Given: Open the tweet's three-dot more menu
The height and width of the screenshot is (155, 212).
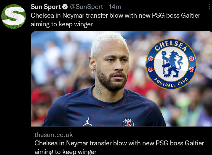Looking at the screenshot, I should [210, 7].
